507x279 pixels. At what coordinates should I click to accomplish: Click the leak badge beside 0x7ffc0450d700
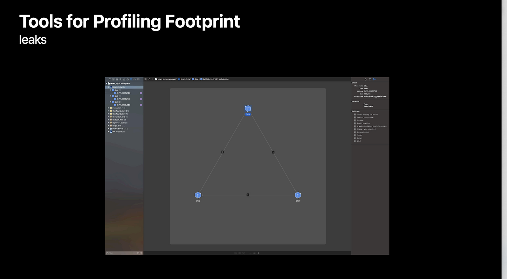pos(141,93)
